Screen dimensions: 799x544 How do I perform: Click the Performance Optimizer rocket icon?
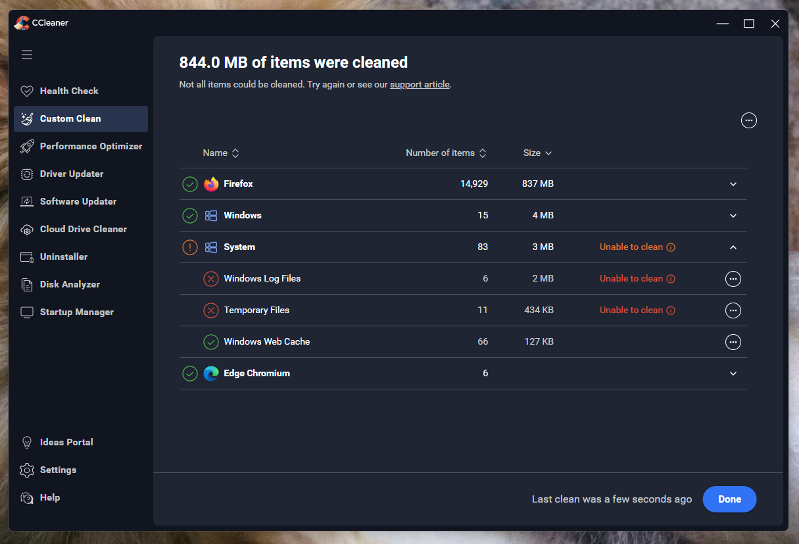27,146
